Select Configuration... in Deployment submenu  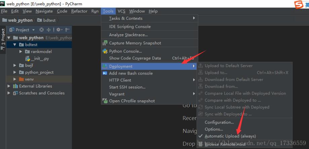click(219, 122)
